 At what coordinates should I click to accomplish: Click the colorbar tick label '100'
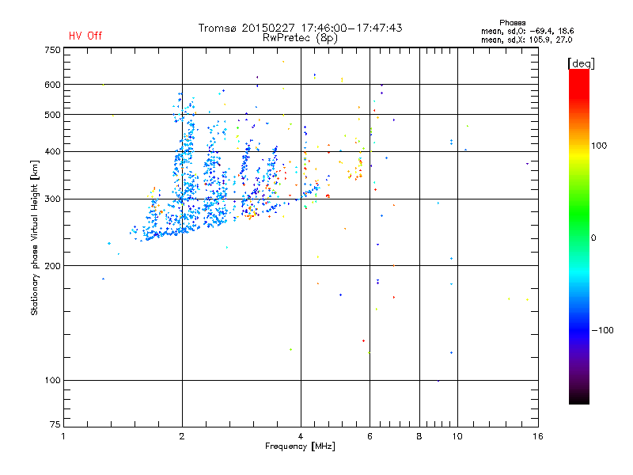click(599, 146)
